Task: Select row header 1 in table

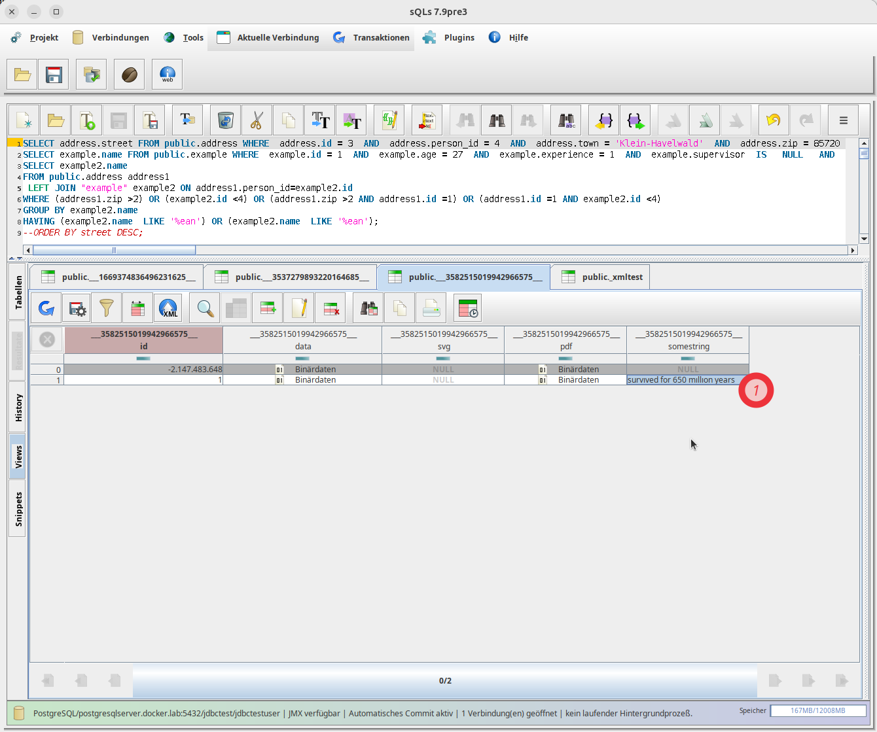Action: pos(47,379)
